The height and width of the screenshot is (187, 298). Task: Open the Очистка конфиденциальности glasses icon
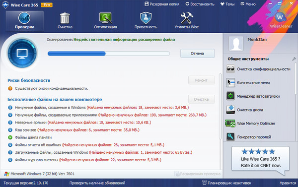tap(230, 69)
